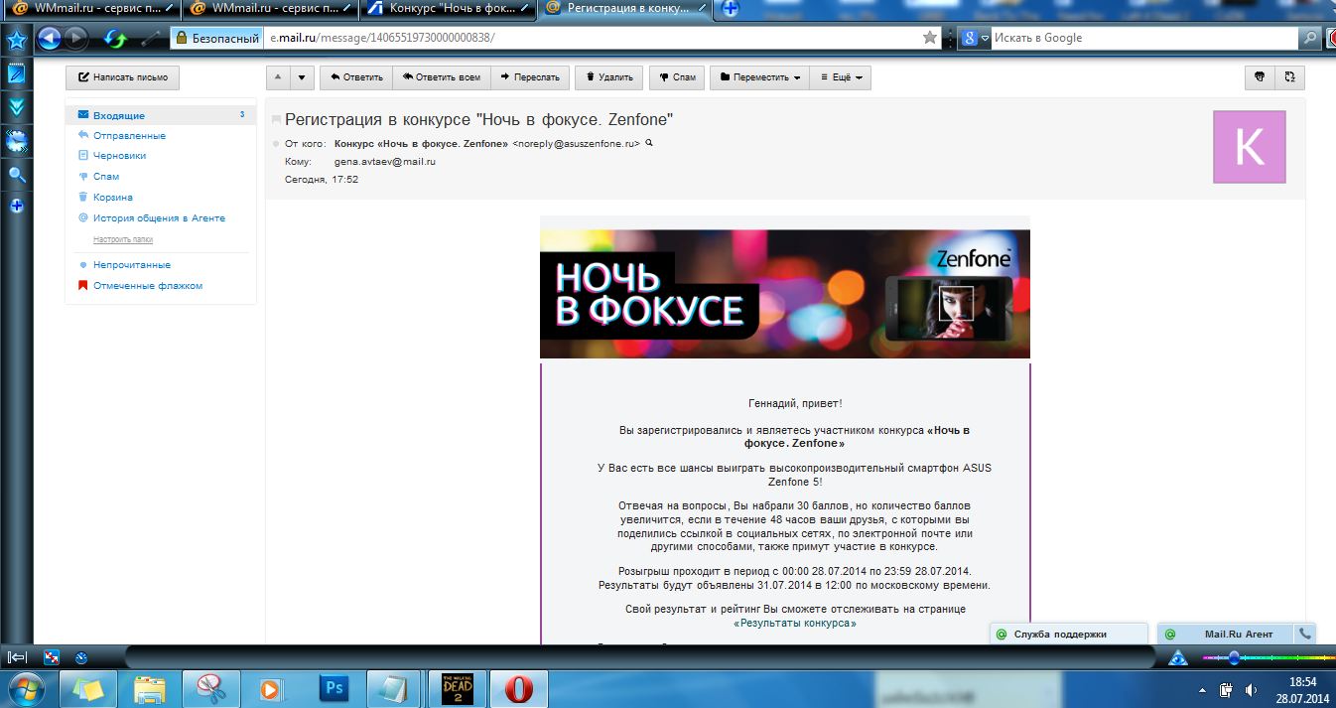Viewport: 1336px width, 708px height.
Task: Open История общения в Агенте
Action: (x=159, y=217)
